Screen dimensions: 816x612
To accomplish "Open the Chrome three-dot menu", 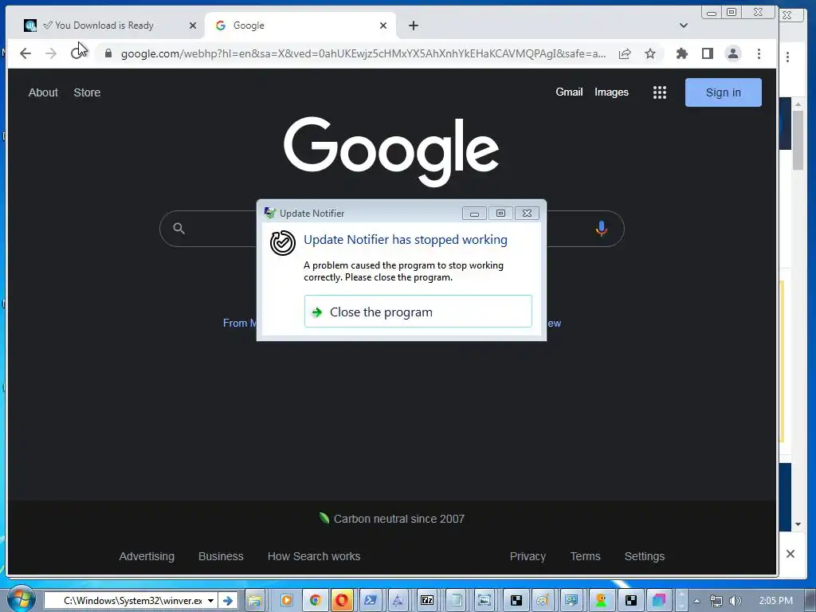I will [759, 53].
